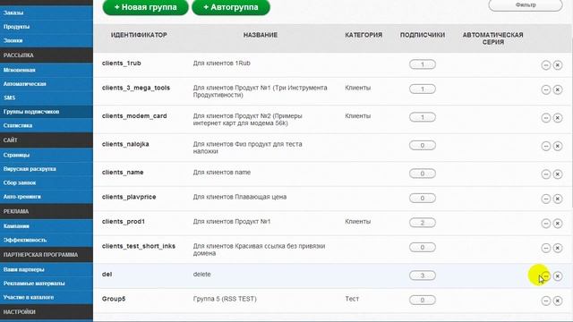Click the Категория column header
This screenshot has height=322, width=573.
tap(363, 35)
